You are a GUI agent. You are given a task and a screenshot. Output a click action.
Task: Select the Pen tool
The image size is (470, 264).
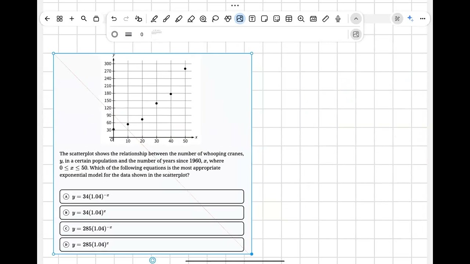click(x=154, y=19)
